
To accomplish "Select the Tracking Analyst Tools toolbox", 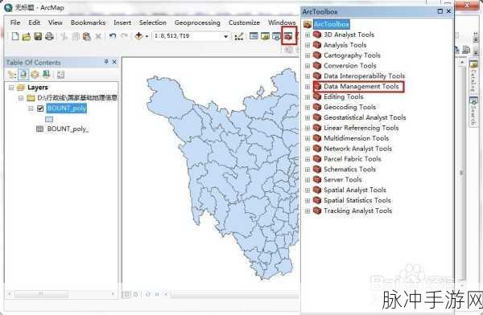I will click(x=357, y=211).
